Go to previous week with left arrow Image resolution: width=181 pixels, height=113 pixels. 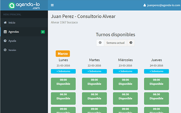pos(100,43)
